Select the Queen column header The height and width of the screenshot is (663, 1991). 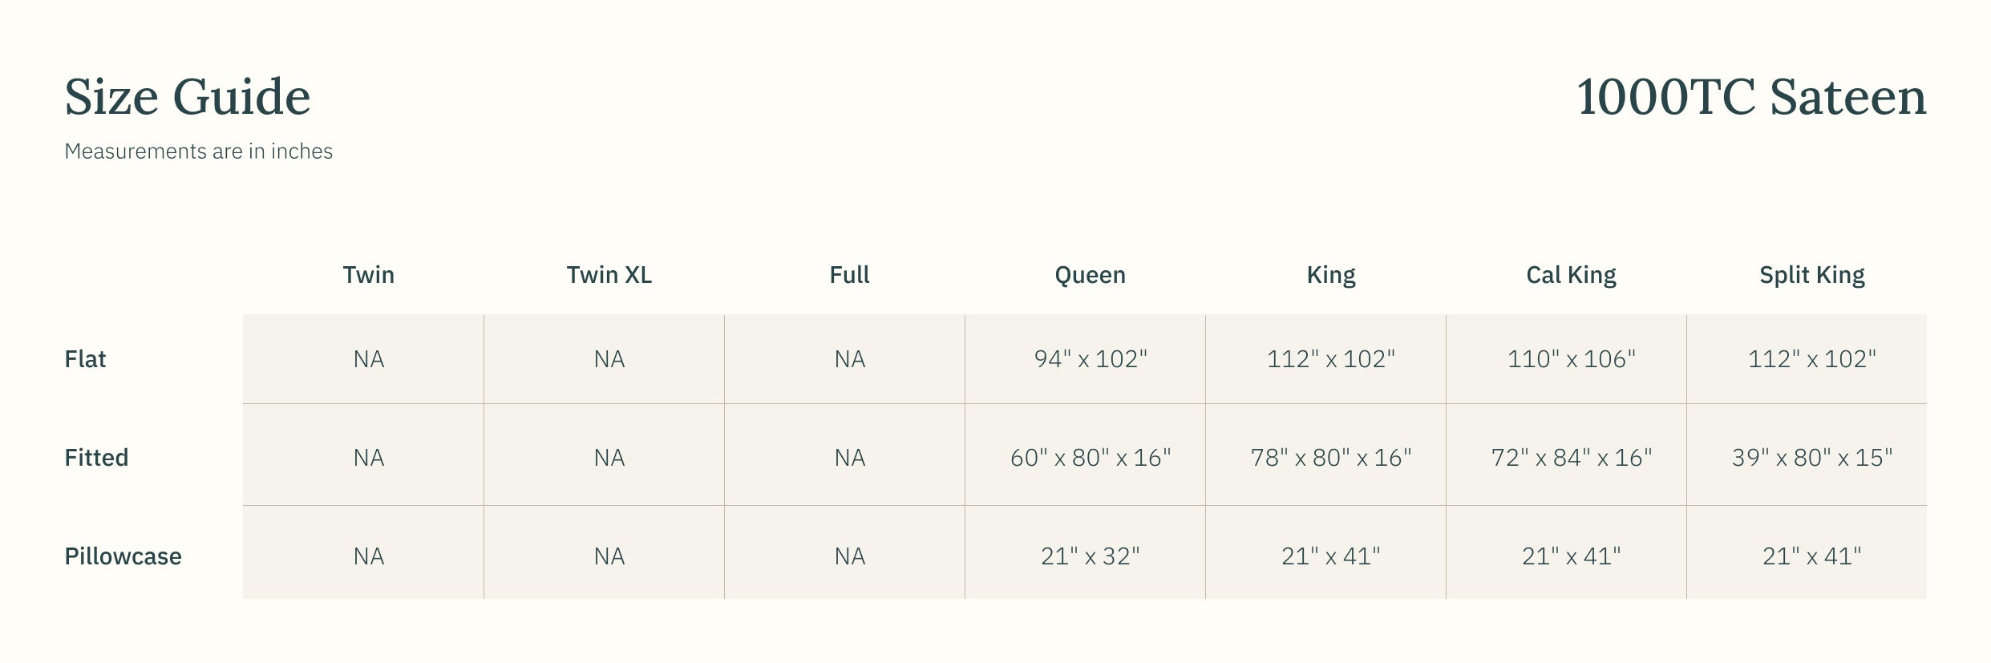[x=1090, y=275]
